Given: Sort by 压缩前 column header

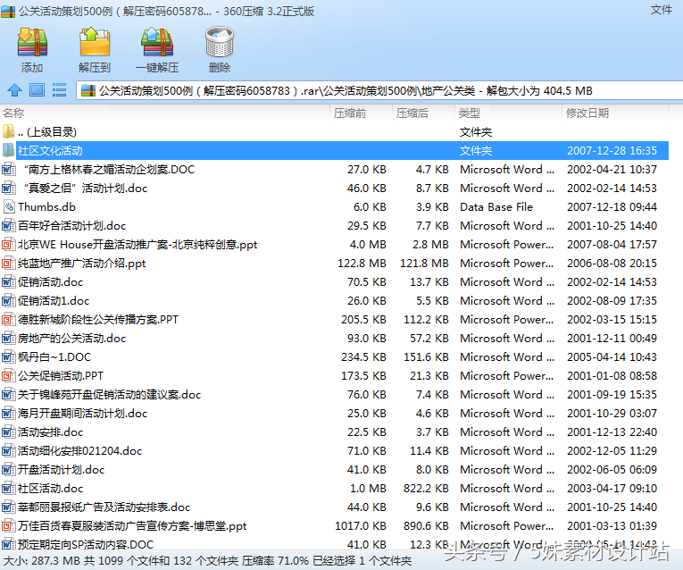Looking at the screenshot, I should (350, 113).
